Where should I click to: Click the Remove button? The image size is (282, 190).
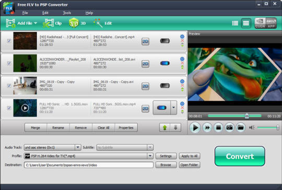click(81, 128)
